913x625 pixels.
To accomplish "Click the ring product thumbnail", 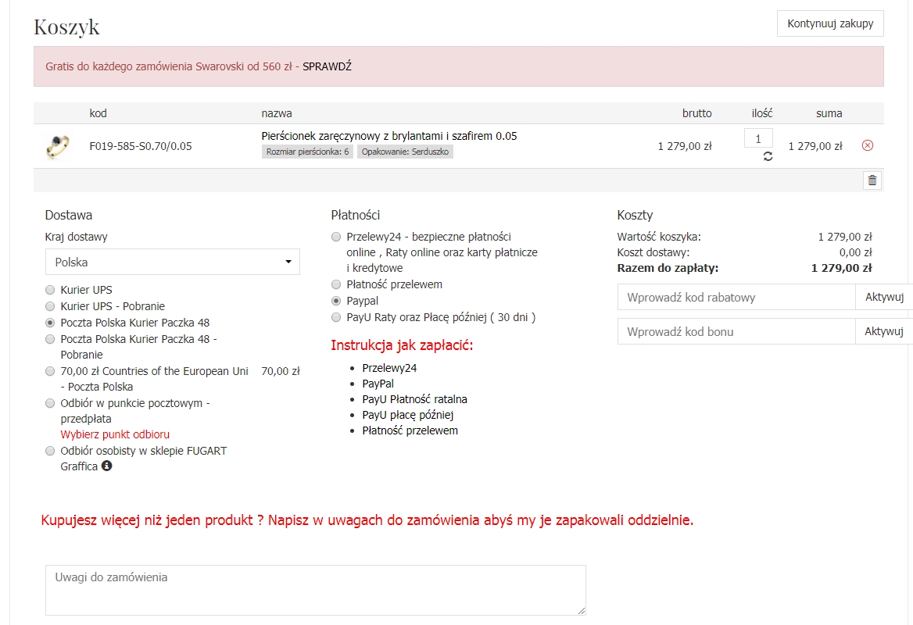I will (57, 146).
